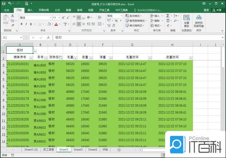Click the Percent Style icon
Viewport: 226px width, 158px height.
pyautogui.click(x=116, y=21)
